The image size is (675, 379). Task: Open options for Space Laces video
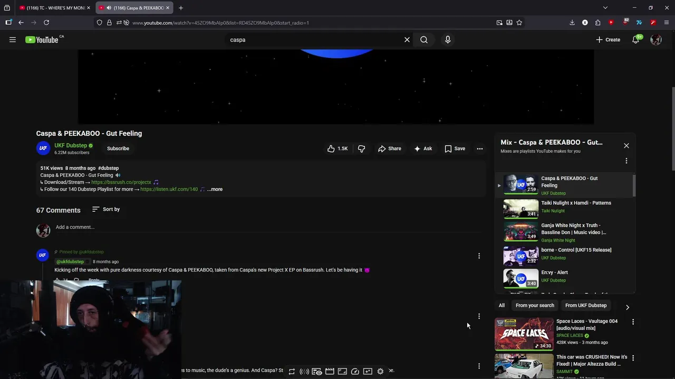tap(633, 322)
